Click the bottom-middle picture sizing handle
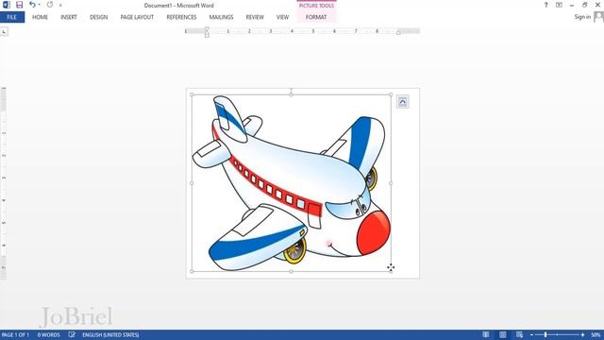Screen dimensions: 604x340 (x=292, y=271)
